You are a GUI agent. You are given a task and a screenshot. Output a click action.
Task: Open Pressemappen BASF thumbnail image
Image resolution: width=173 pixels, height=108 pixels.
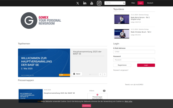(31, 96)
